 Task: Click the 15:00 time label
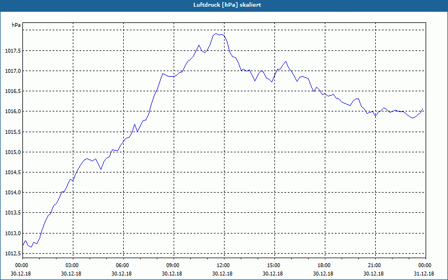273,265
